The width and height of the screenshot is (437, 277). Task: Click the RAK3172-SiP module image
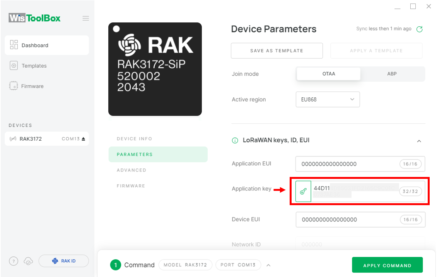(x=155, y=69)
